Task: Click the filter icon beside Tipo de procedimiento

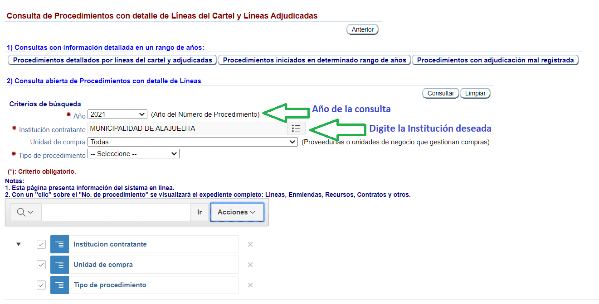Action: click(59, 285)
